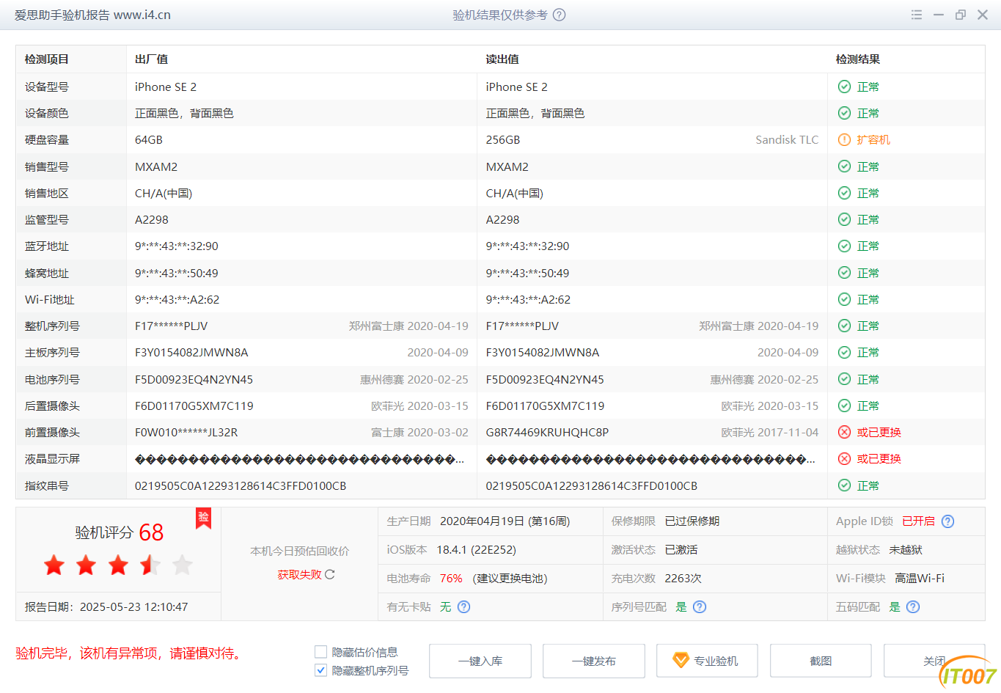Image resolution: width=1001 pixels, height=693 pixels.
Task: Click the 获取失败 retry link
Action: coord(299,574)
